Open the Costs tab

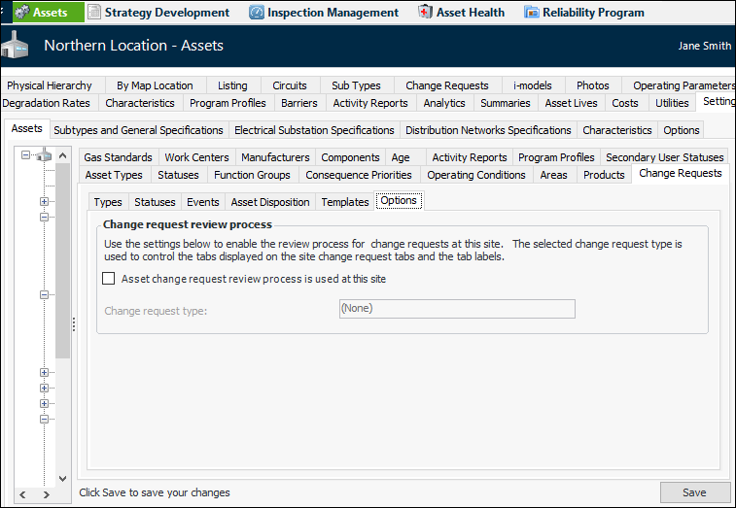pyautogui.click(x=625, y=103)
